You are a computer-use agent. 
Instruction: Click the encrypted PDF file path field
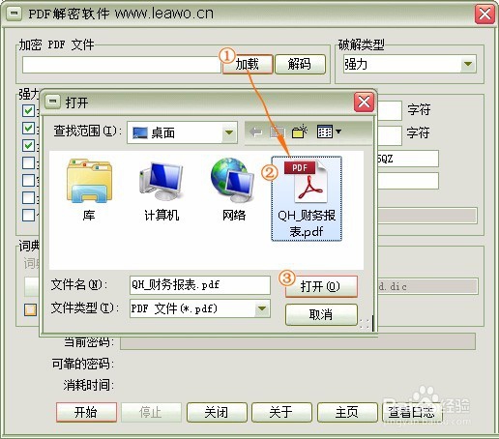122,65
